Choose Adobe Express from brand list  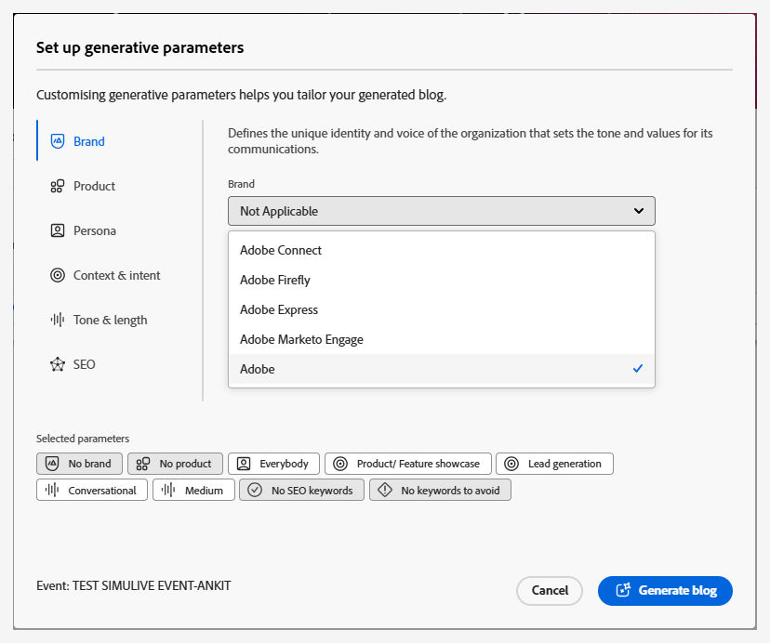(x=442, y=309)
